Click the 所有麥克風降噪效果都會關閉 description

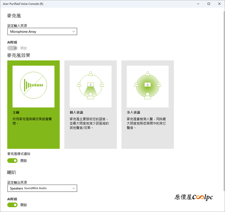click(x=32, y=121)
